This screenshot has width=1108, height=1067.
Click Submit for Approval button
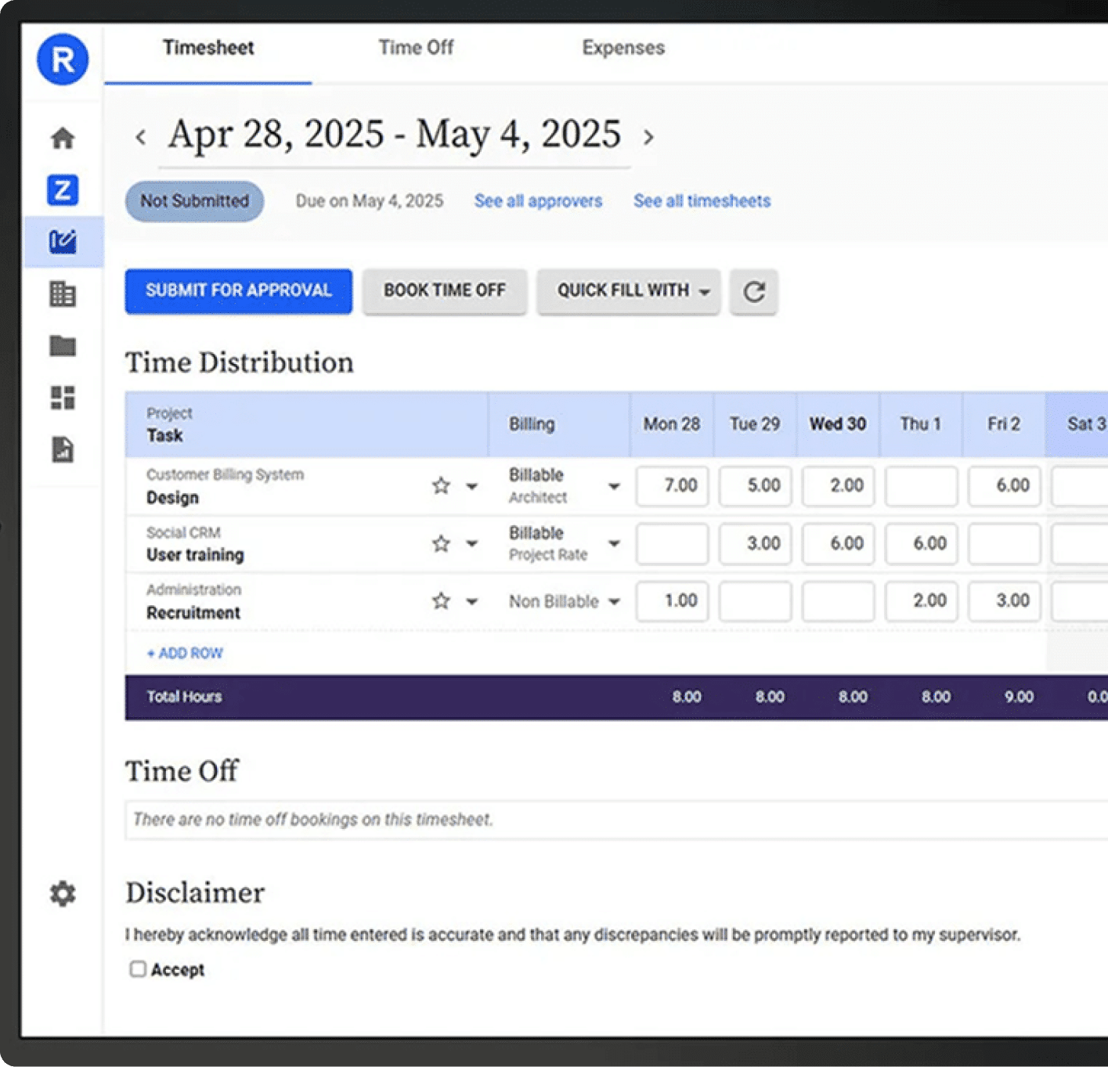coord(239,291)
